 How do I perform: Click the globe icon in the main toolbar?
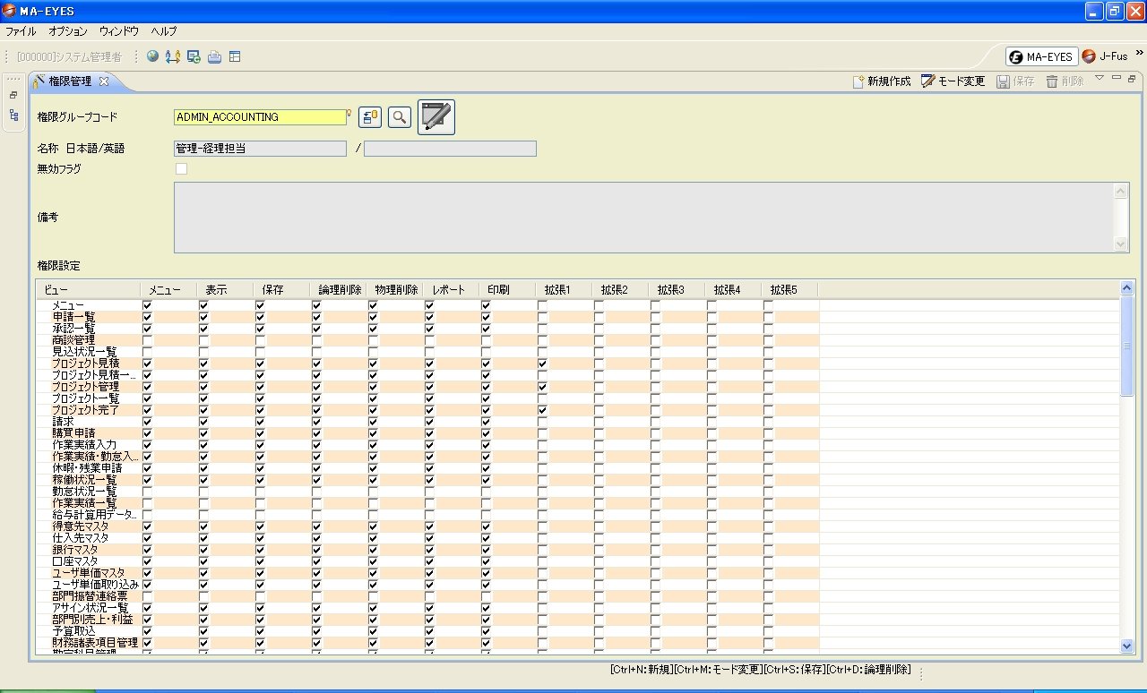153,56
